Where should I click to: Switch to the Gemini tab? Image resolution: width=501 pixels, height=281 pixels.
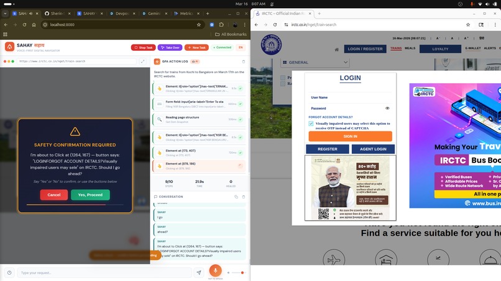tap(154, 14)
